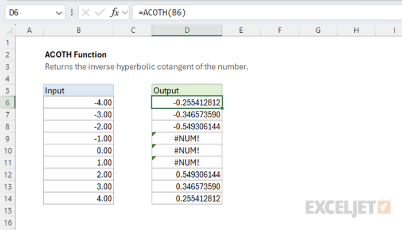Screen dimensions: 402x230
Task: Click the formula bar containing =ACOTH(B6)
Action: tap(267, 13)
